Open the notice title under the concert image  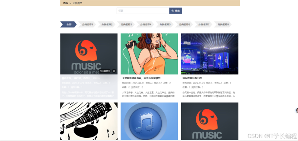pos(192,78)
